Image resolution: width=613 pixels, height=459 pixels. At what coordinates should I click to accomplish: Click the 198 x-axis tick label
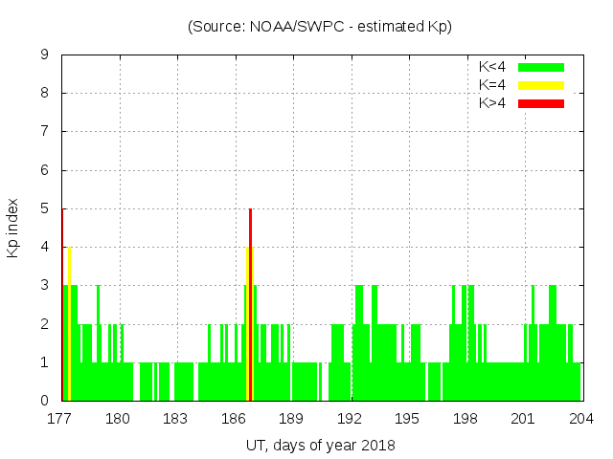[465, 418]
